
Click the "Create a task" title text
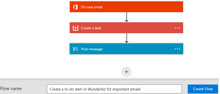click(x=91, y=28)
